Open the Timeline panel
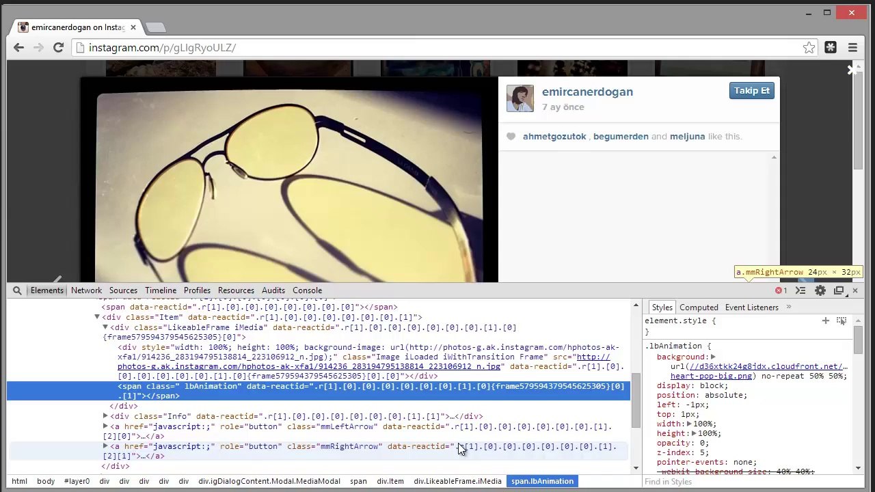The width and height of the screenshot is (875, 492). point(161,290)
